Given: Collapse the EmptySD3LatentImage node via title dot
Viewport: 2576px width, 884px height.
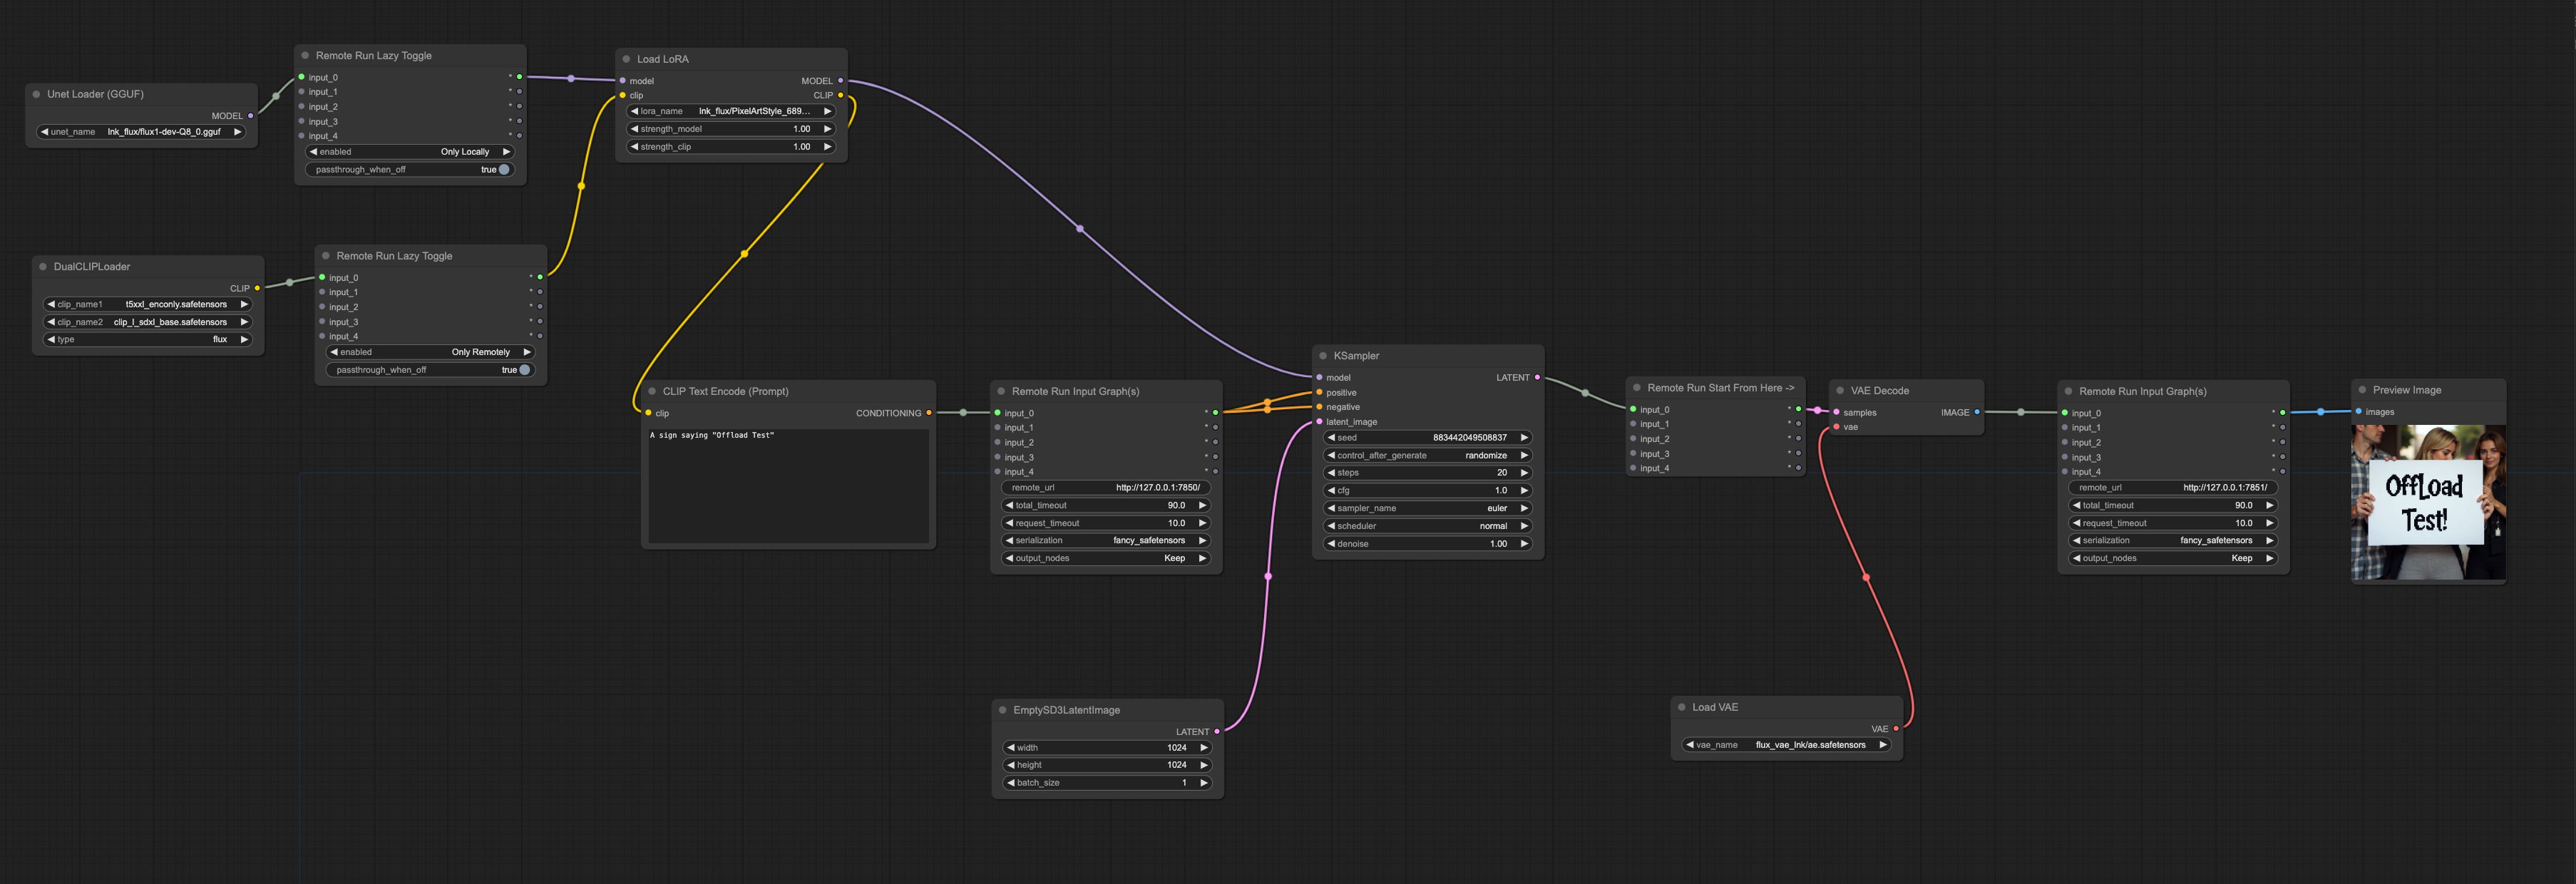Looking at the screenshot, I should [1003, 710].
